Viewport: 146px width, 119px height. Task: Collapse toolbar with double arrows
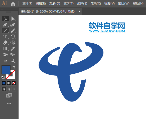[x=3, y=9]
